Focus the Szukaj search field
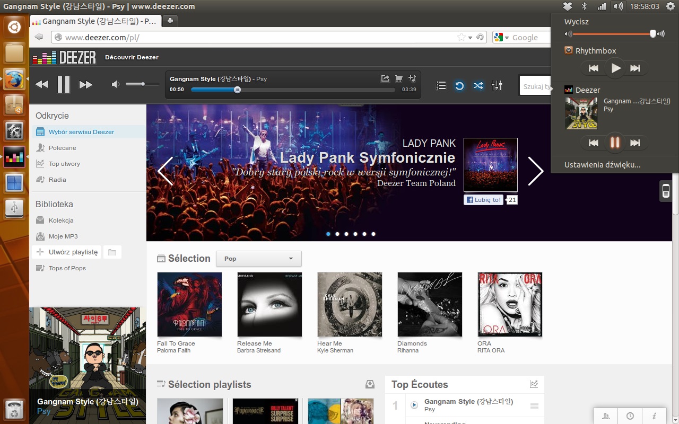The height and width of the screenshot is (424, 679). tap(536, 86)
